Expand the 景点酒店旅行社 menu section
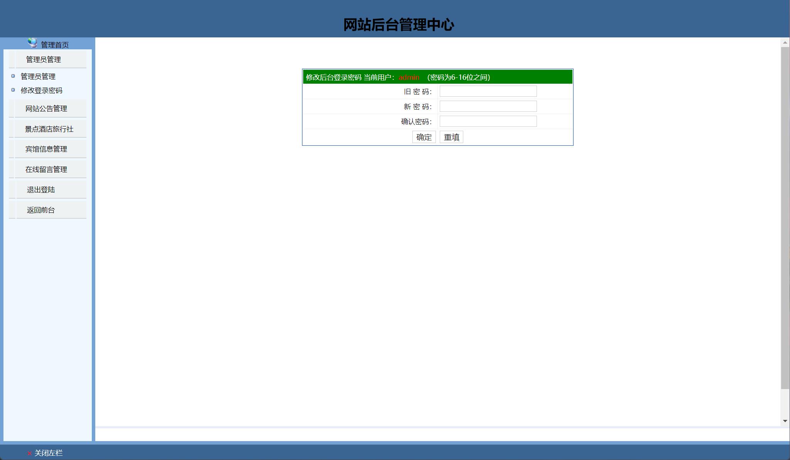 pos(49,129)
